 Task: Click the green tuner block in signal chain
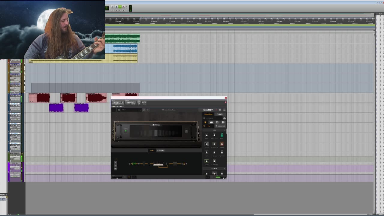(134, 164)
